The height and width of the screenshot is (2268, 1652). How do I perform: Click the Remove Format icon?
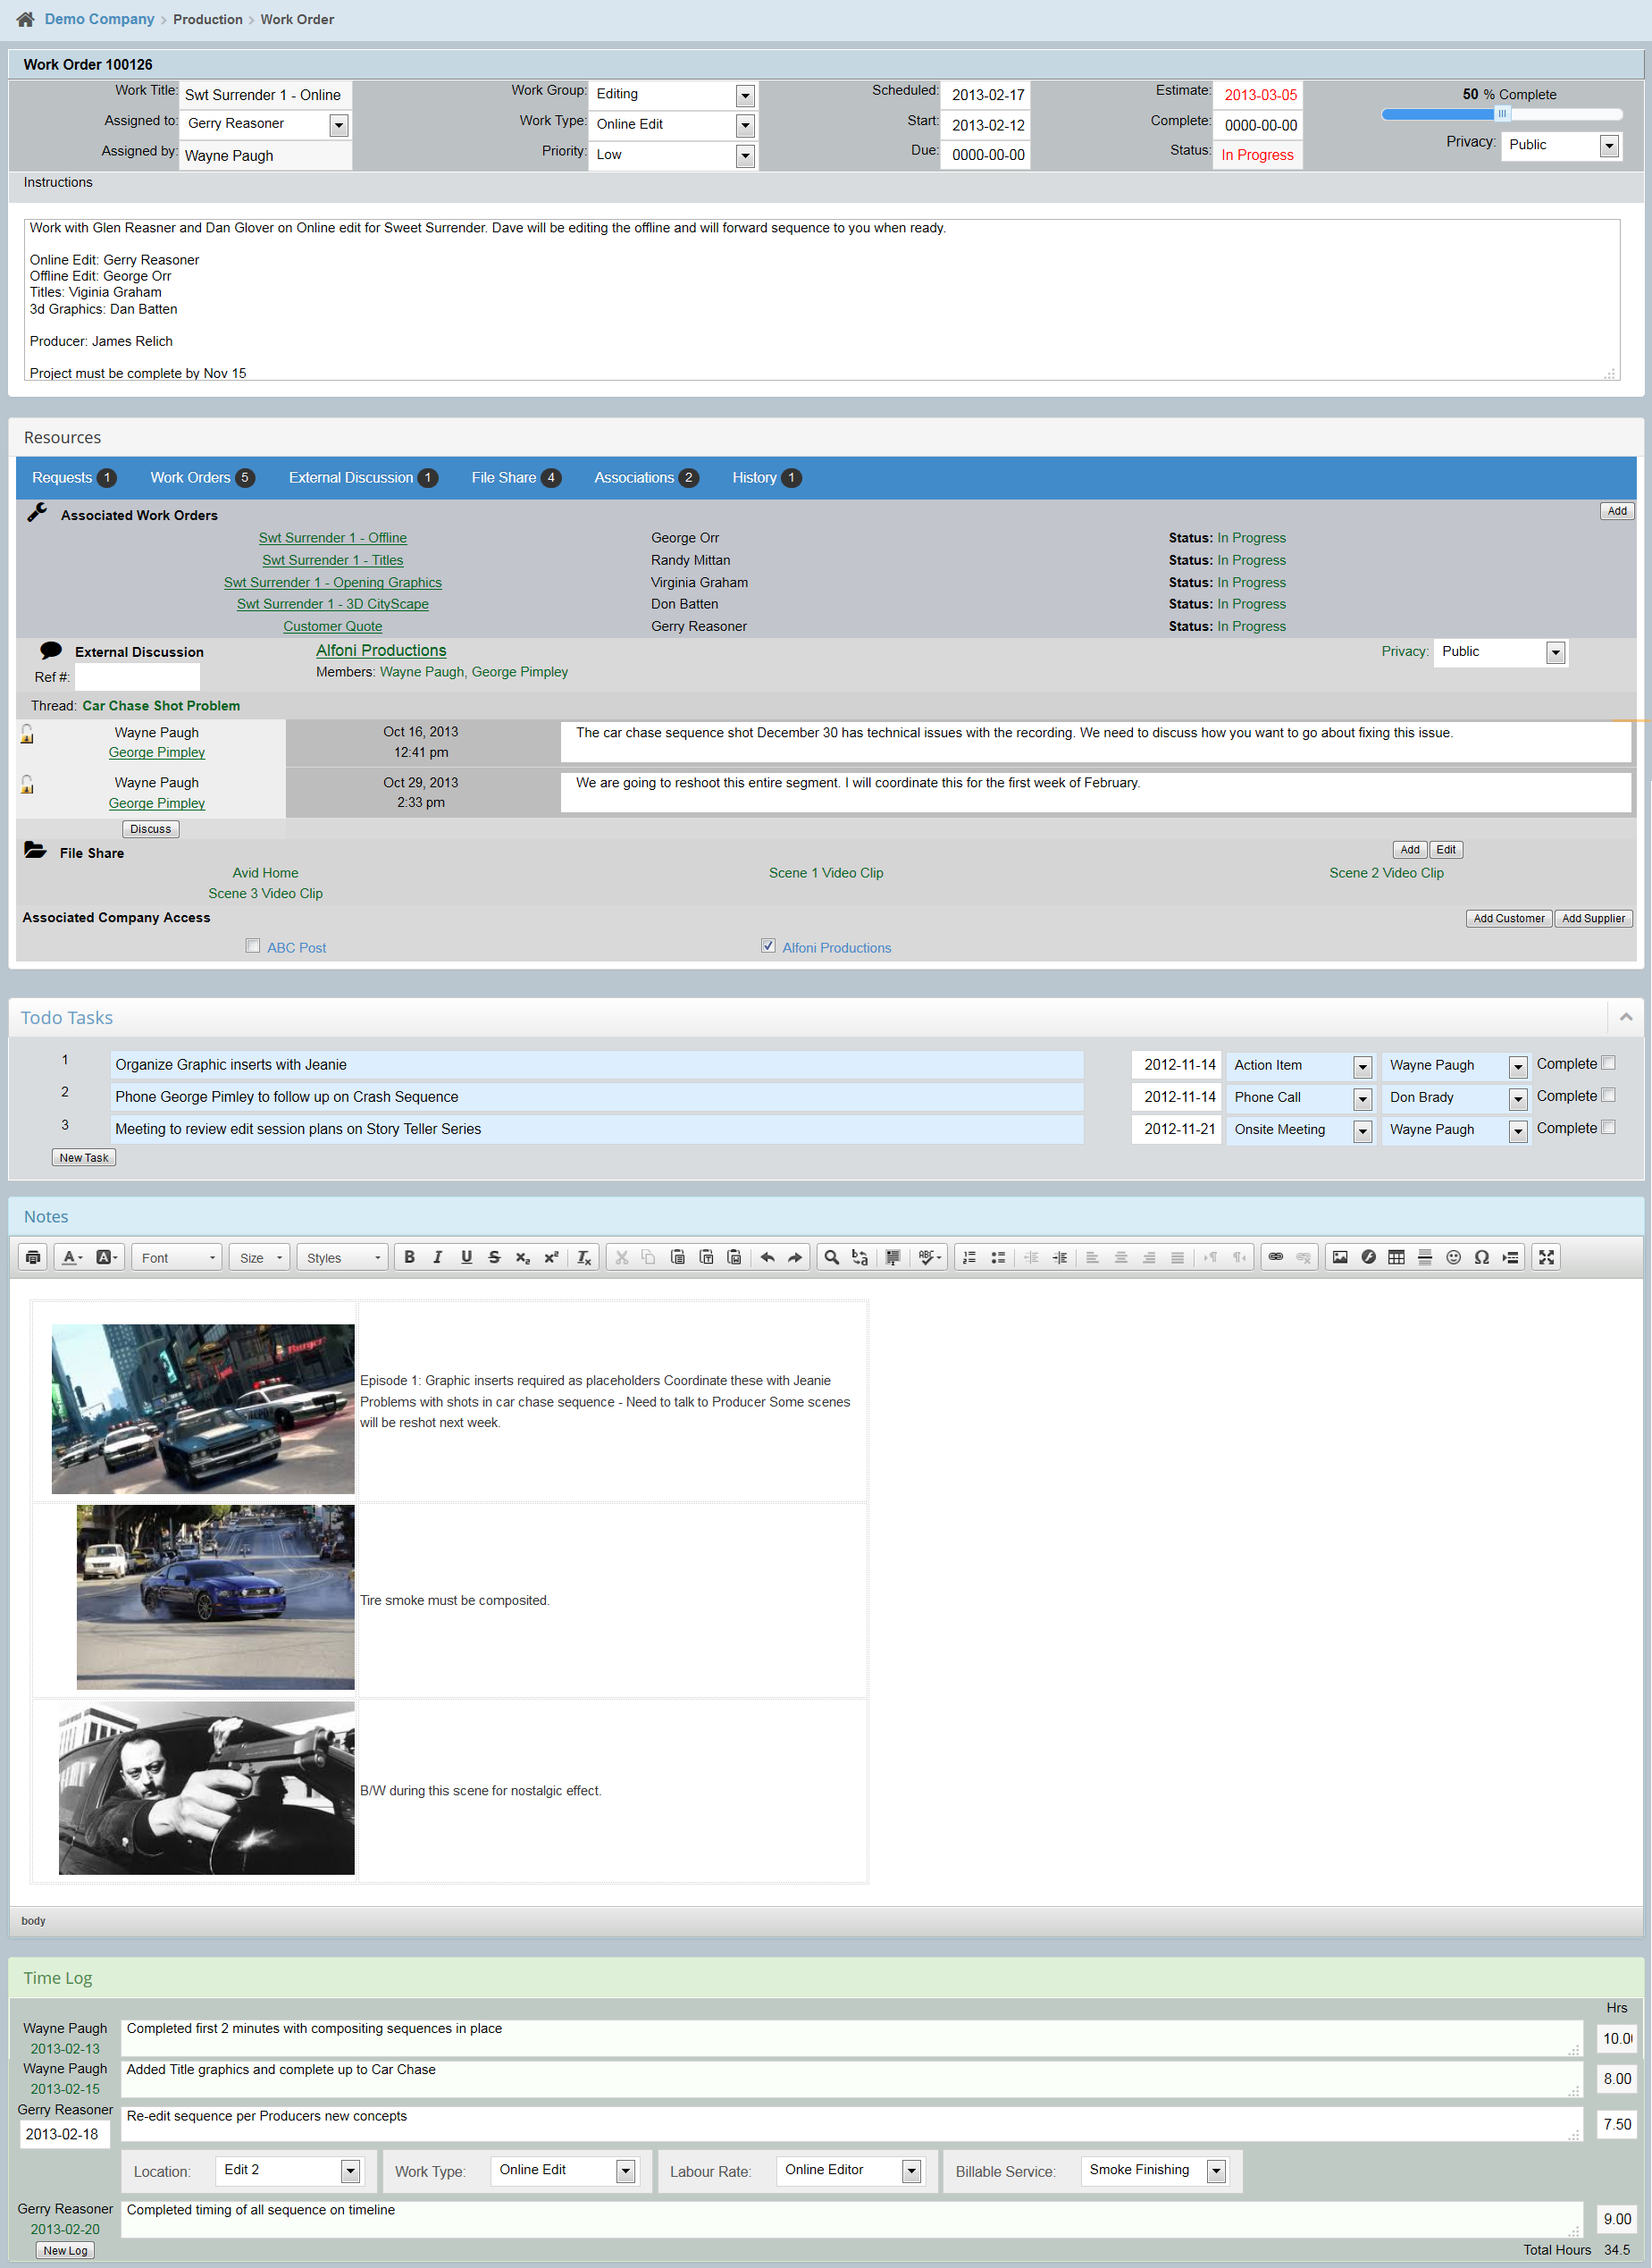[x=584, y=1257]
